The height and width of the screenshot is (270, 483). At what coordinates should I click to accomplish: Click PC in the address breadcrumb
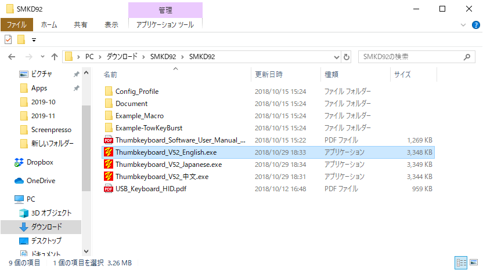(x=89, y=57)
